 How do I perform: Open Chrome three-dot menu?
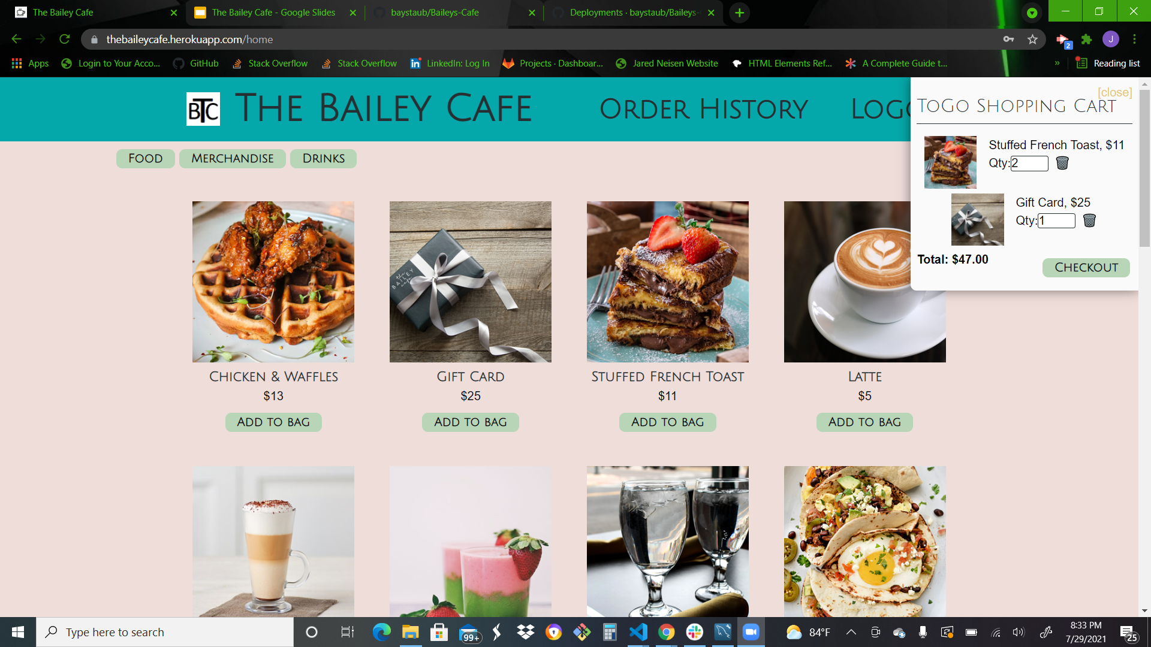pos(1134,40)
